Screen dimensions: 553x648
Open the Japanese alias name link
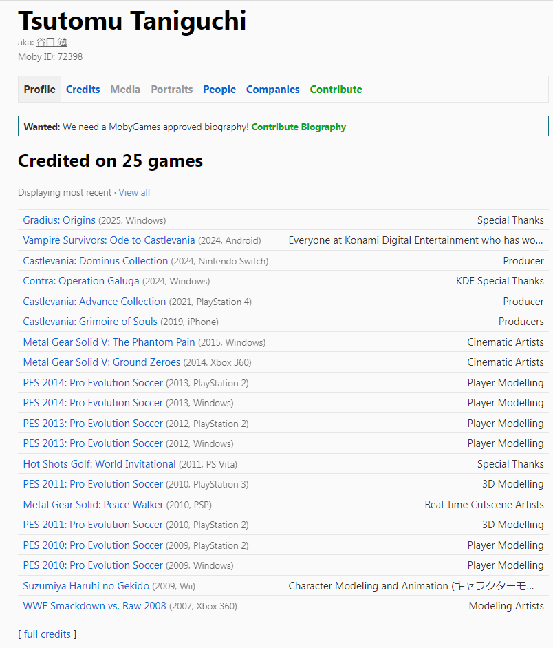[x=52, y=42]
